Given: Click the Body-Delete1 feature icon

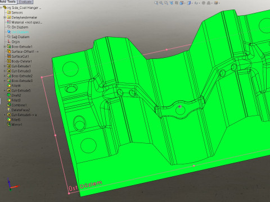Looking at the screenshot, I should (x=9, y=61).
